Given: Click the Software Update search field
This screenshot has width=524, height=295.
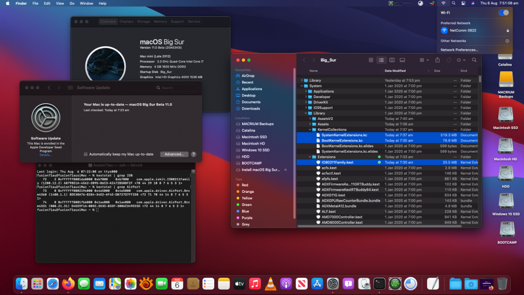Looking at the screenshot, I should (177, 88).
